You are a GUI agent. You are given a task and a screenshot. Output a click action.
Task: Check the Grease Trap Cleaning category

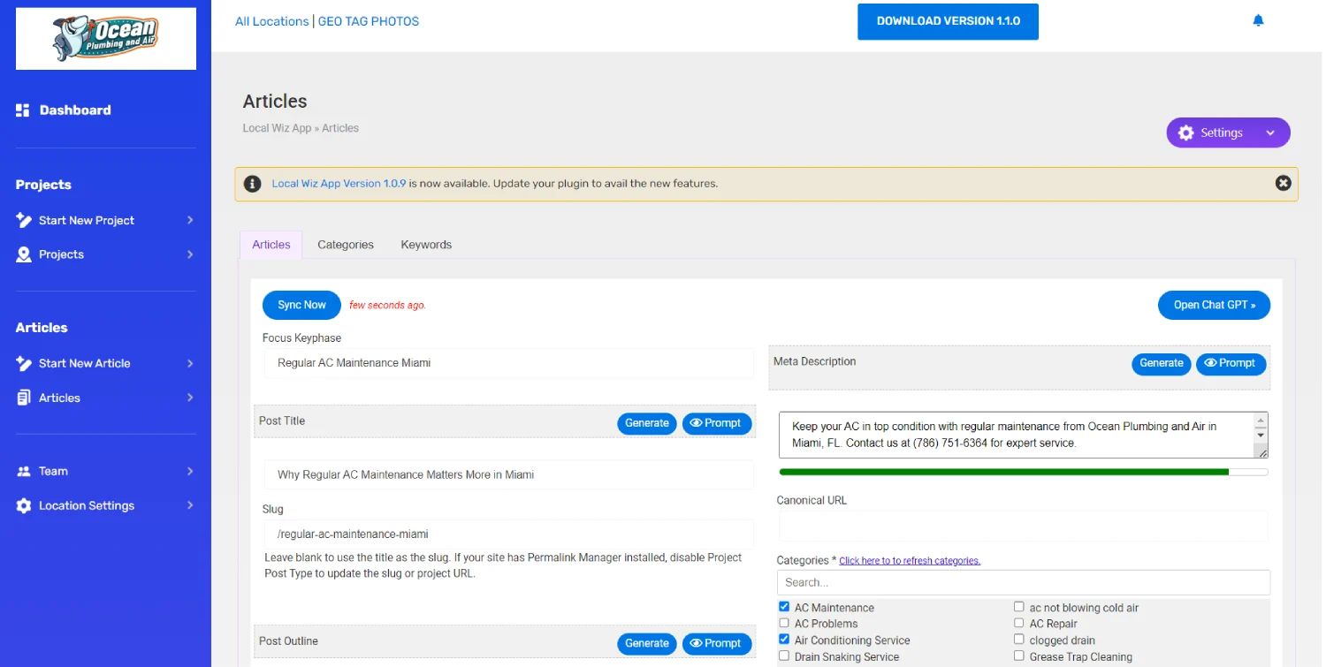(x=1019, y=656)
